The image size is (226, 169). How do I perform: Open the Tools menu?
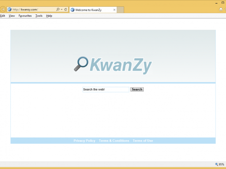tap(39, 16)
